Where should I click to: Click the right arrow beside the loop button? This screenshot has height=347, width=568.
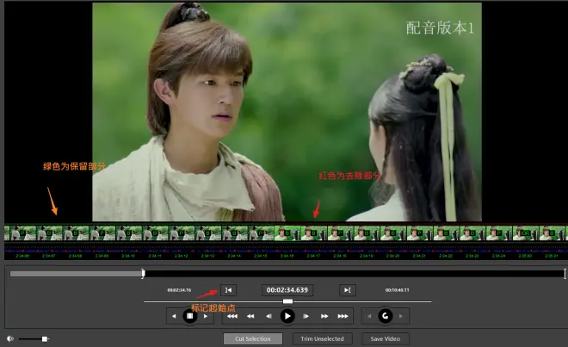401,316
